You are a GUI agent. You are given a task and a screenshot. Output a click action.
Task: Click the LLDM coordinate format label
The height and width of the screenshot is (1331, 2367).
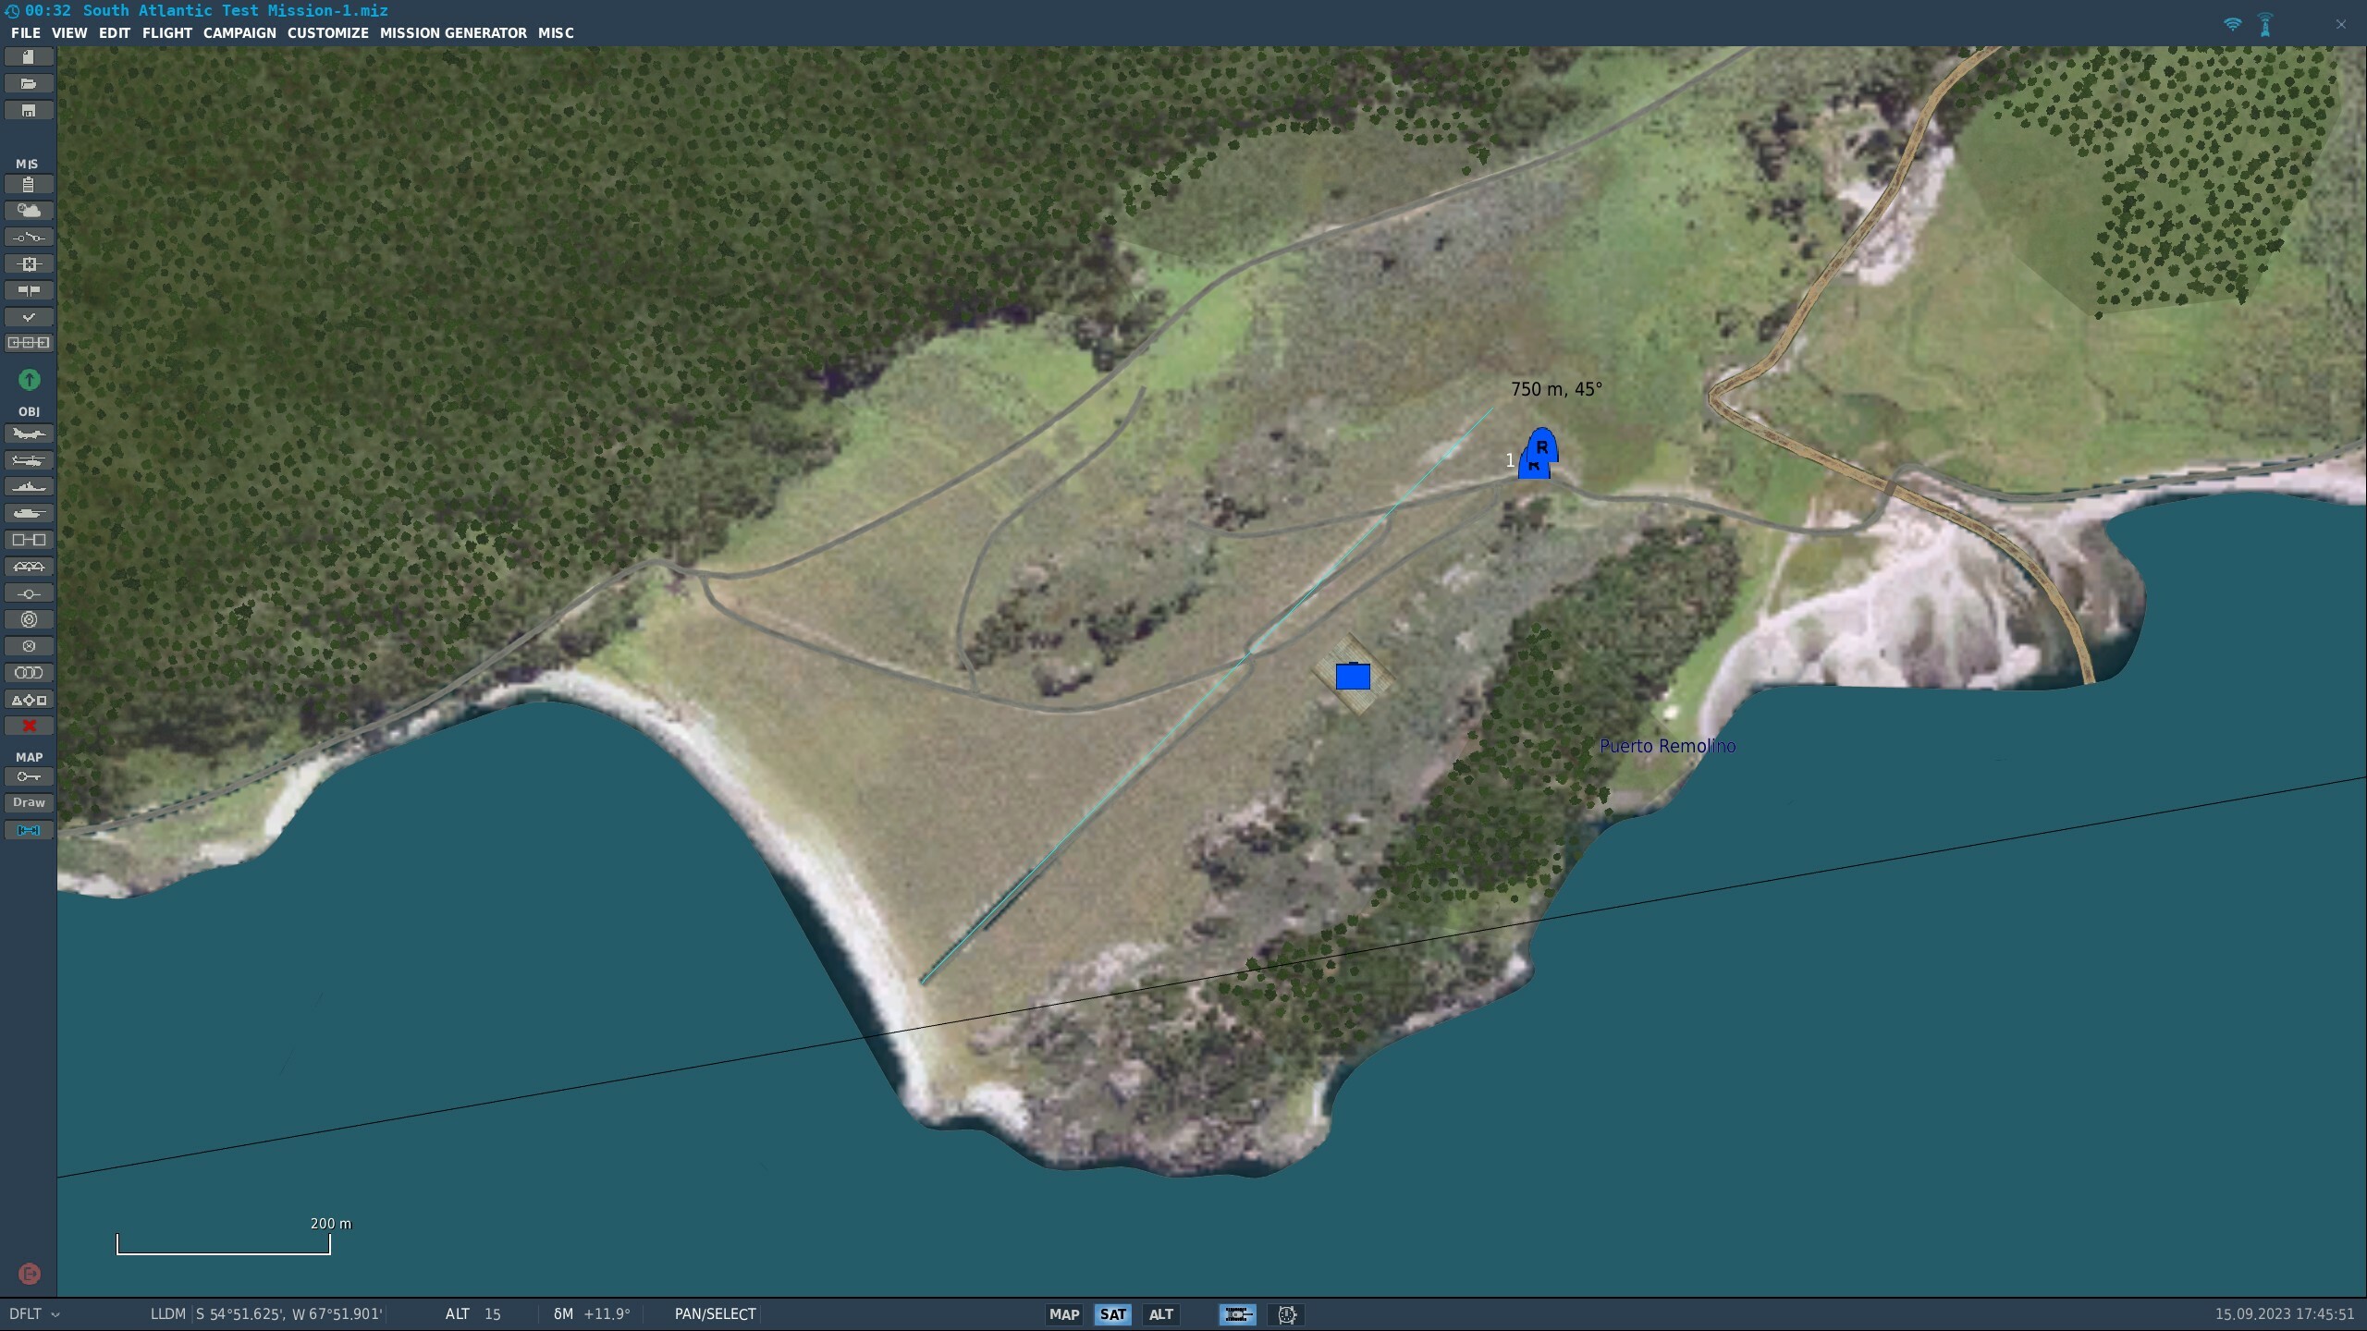(x=168, y=1314)
